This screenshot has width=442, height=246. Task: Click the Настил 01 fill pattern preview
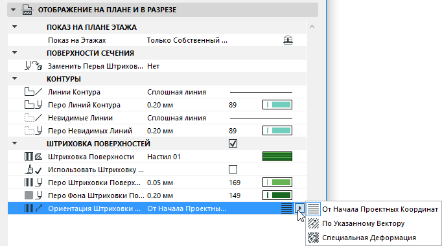point(277,157)
